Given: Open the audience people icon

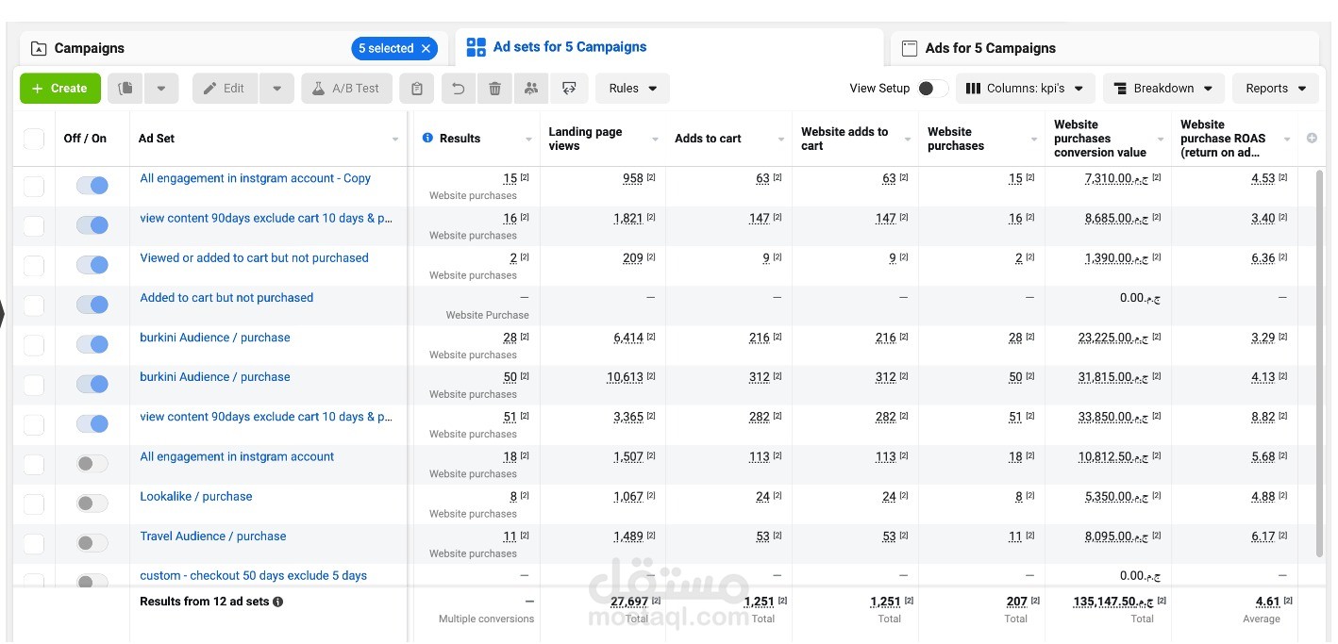Looking at the screenshot, I should click(x=531, y=89).
